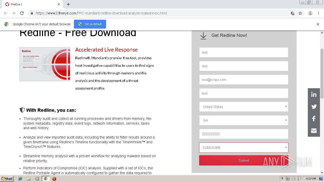The image size is (324, 182).
Task: Click the URL in the address bar
Action: click(x=101, y=13)
